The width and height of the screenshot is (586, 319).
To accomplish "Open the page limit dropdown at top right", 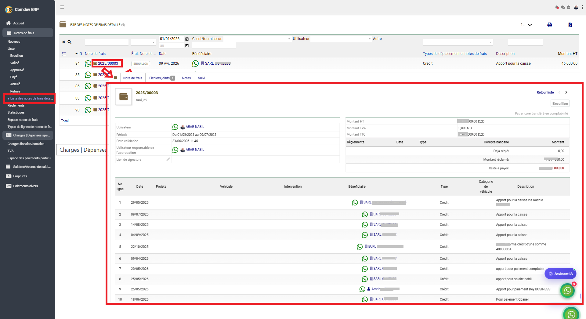I will point(526,25).
